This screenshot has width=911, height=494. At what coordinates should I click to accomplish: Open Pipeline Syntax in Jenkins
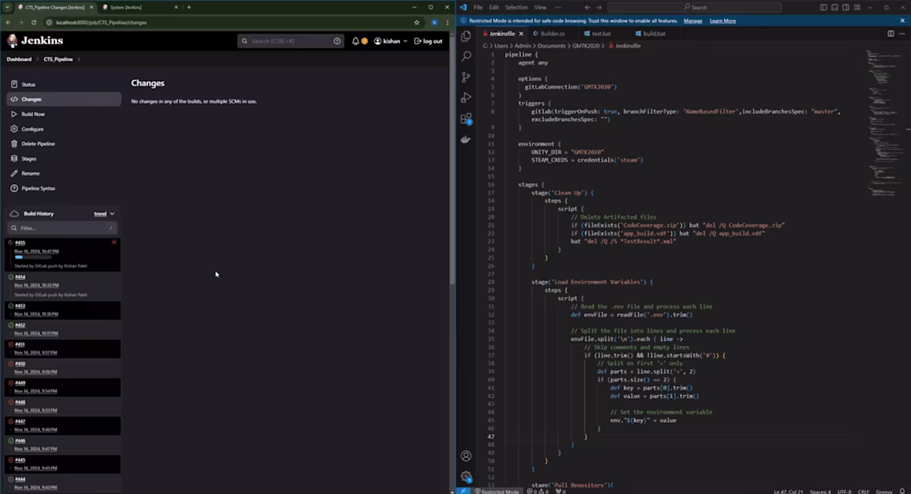(x=38, y=188)
